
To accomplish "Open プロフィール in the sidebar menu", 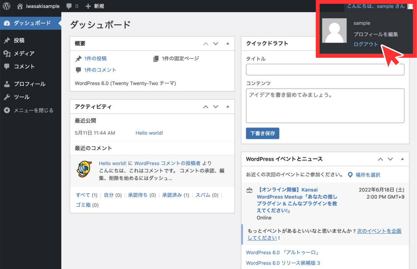I will (31, 84).
